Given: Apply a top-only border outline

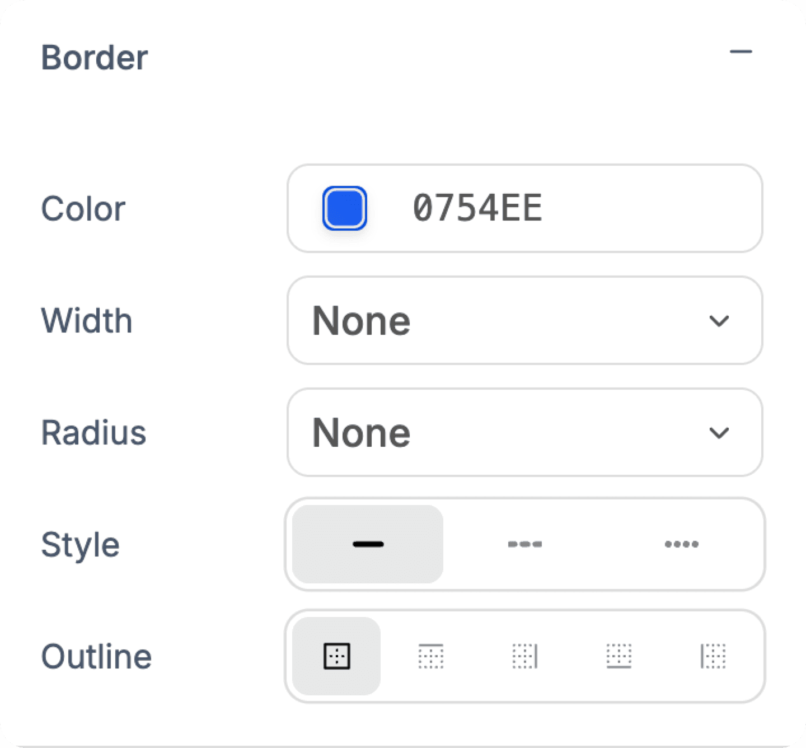Looking at the screenshot, I should (x=430, y=656).
